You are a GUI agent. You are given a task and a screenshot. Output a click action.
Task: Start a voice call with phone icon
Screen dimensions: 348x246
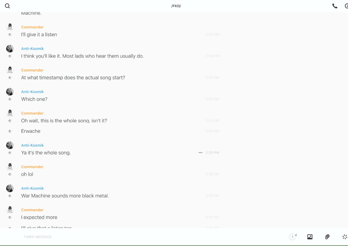[335, 6]
